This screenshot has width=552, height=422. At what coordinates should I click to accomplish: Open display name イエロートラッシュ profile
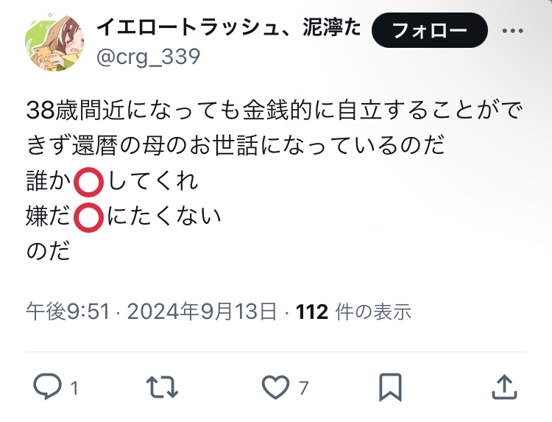pos(228,27)
